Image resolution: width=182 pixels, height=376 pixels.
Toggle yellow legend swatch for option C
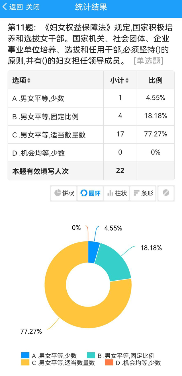coord(25,363)
